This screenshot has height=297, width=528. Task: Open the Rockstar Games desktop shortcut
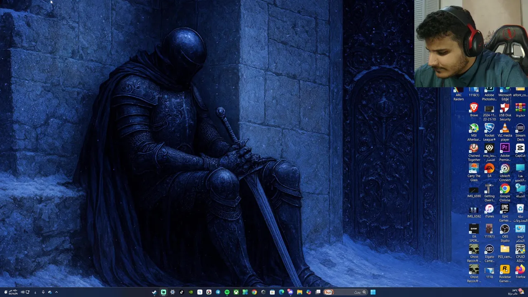pos(505,274)
